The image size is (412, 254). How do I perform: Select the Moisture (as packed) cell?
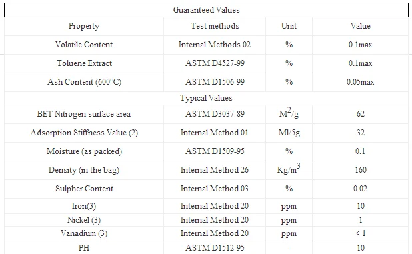pyautogui.click(x=84, y=151)
